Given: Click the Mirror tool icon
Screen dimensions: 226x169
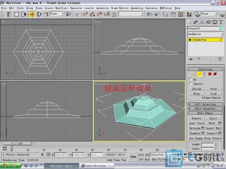Looking at the screenshot, I should click(150, 14).
